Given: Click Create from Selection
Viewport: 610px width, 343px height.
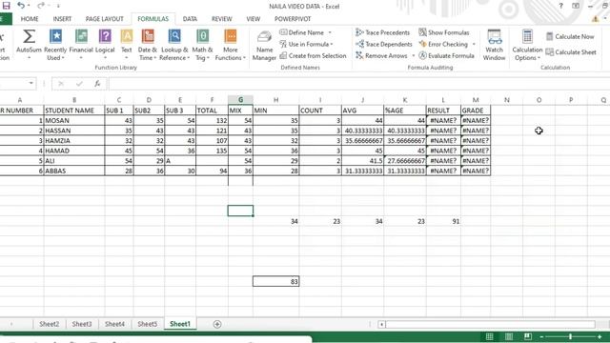Looking at the screenshot, I should (x=313, y=55).
